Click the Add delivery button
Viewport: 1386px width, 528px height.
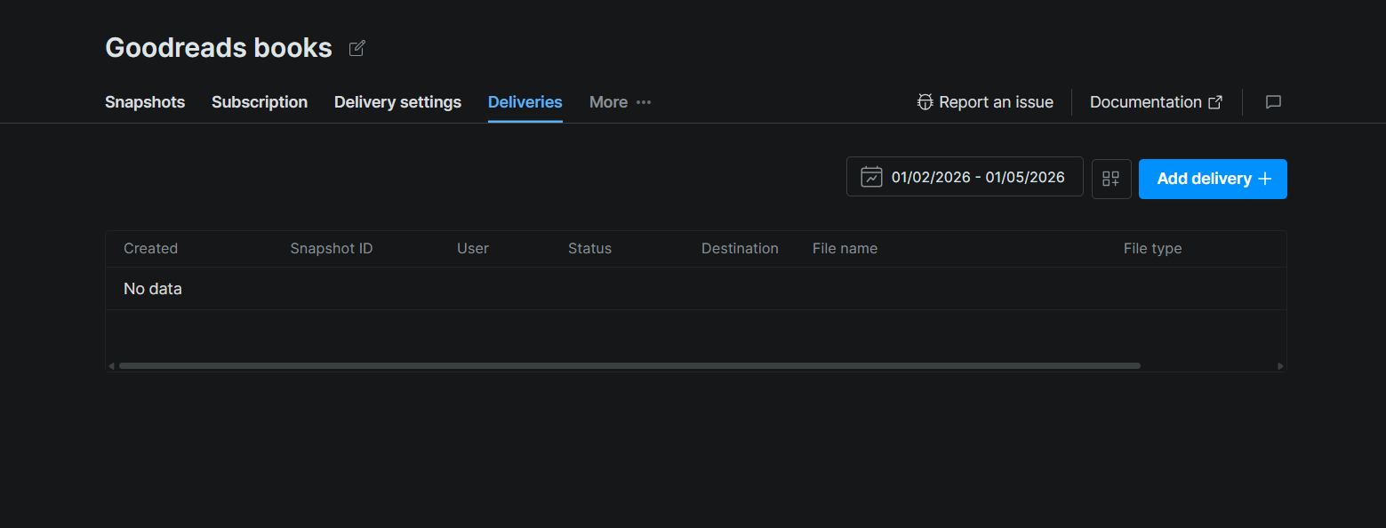[x=1213, y=179]
